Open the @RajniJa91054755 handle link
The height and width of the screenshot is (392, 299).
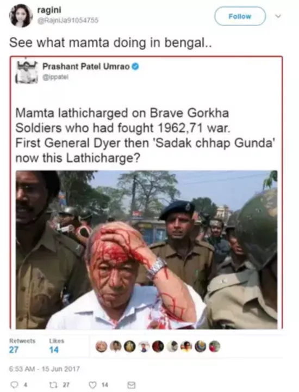click(x=67, y=20)
